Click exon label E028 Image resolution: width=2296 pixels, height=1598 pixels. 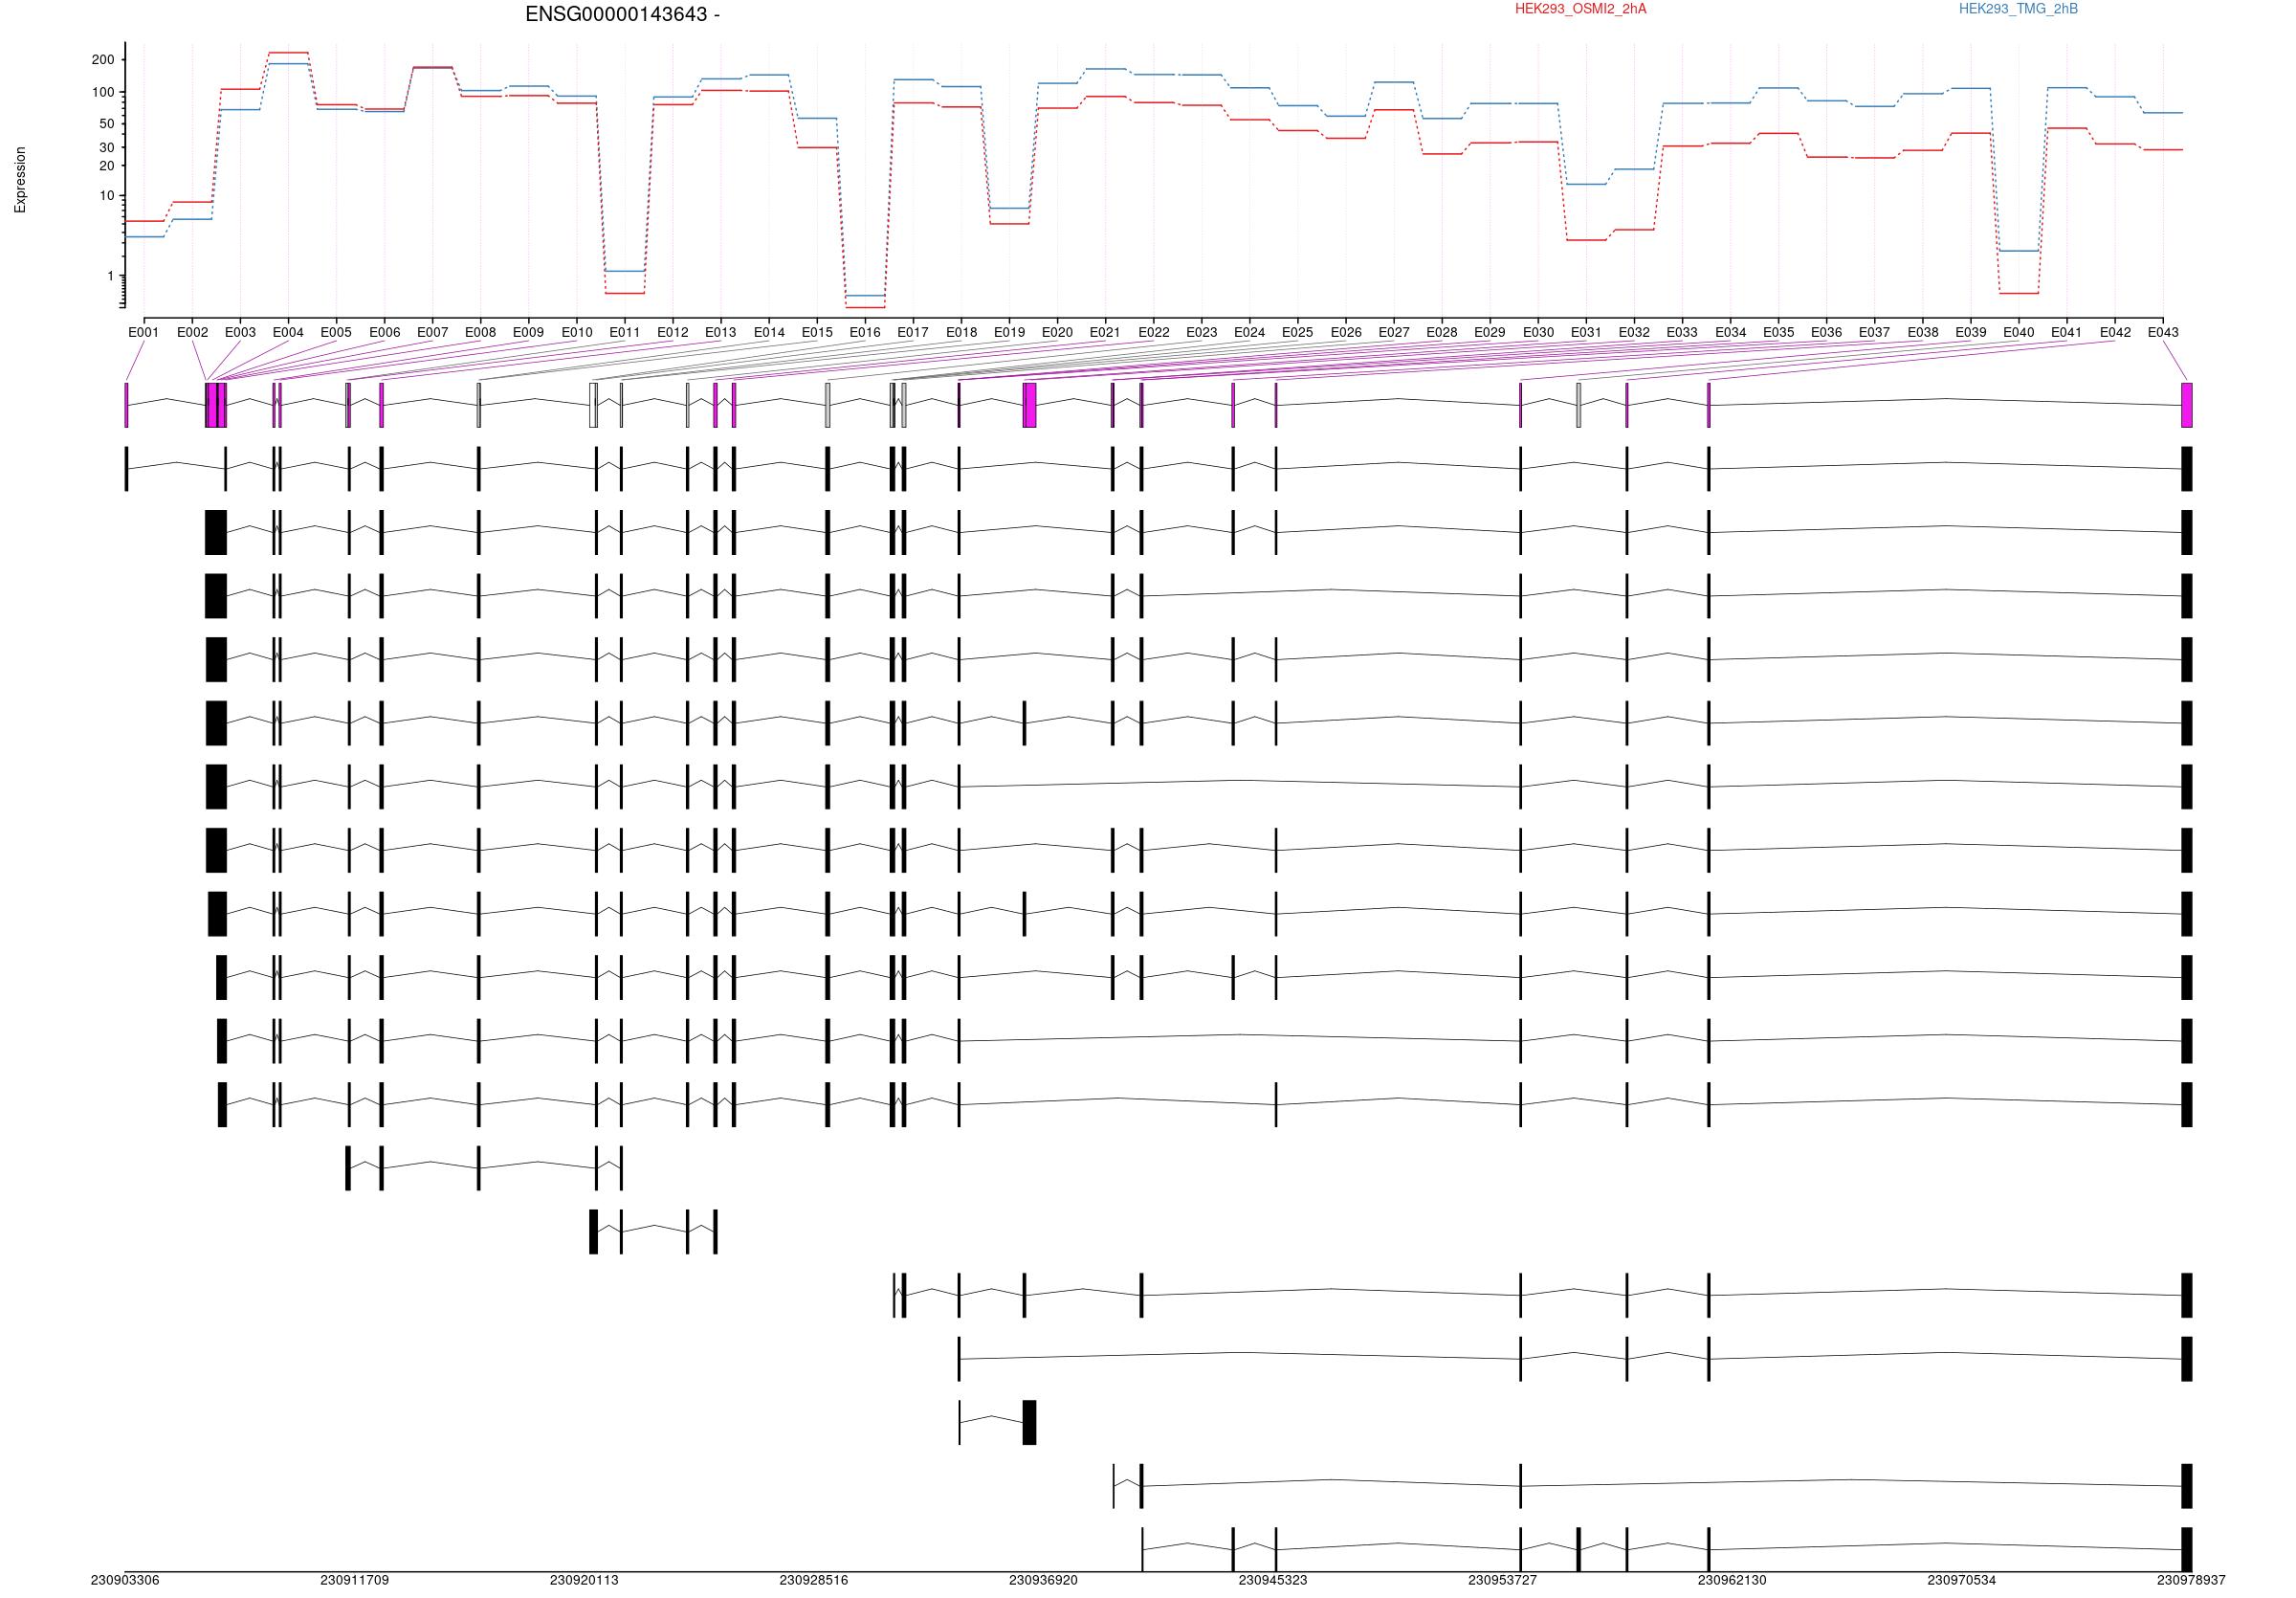(1442, 332)
